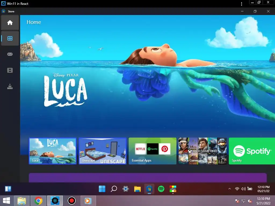The image size is (275, 206).
Task: Open the host clock 12:10 PM 5/21/2022
Action: tap(263, 201)
